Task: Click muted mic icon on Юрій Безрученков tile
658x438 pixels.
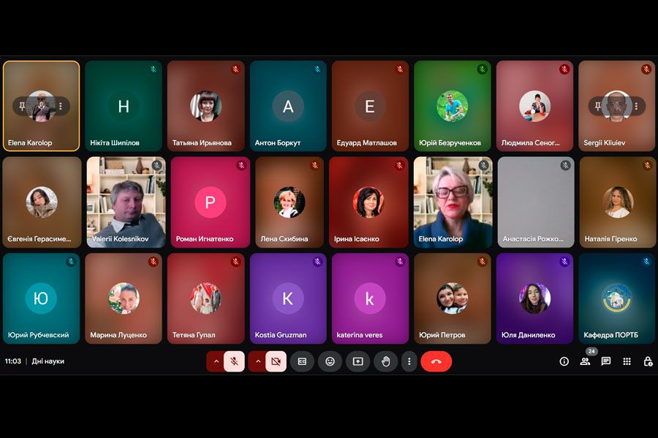Action: point(483,69)
